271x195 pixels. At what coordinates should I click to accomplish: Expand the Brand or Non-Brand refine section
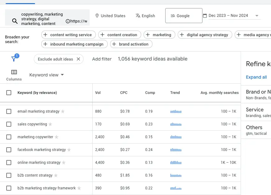tap(256, 95)
